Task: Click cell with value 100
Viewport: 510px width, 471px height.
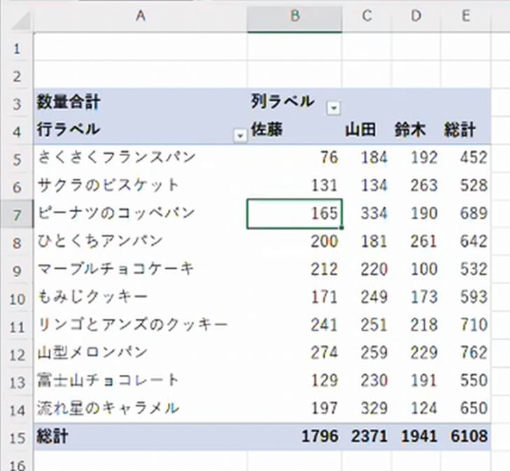Action: click(x=417, y=269)
